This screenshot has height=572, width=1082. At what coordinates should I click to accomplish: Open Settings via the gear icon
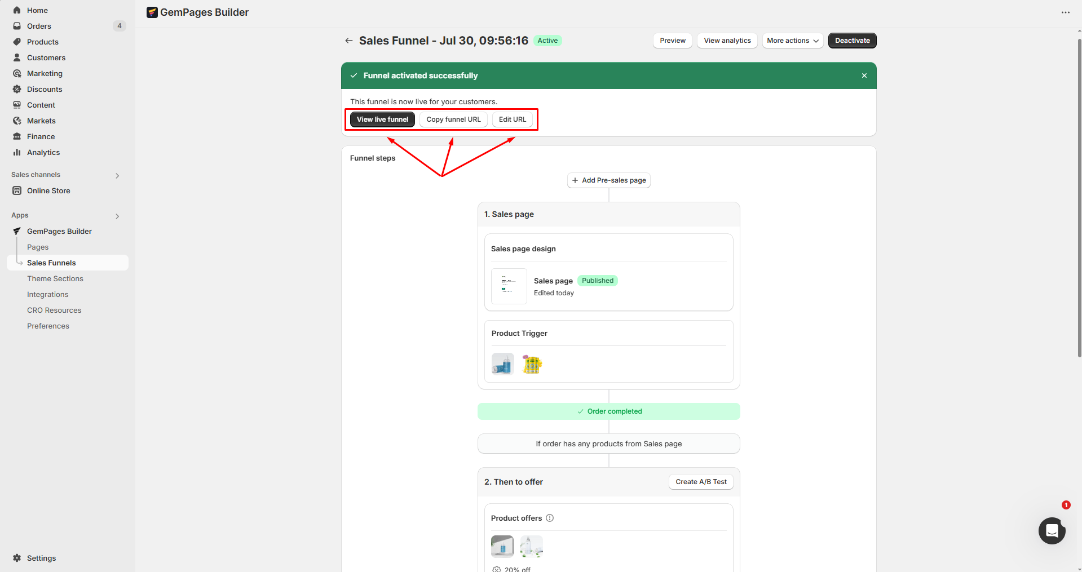[17, 558]
